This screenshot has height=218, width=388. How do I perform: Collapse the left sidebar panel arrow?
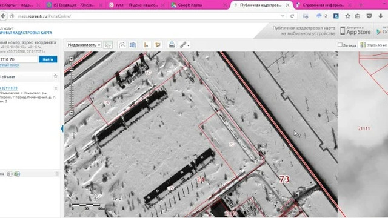coord(62,128)
